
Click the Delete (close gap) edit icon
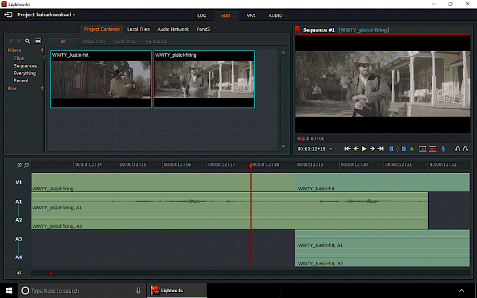click(x=433, y=148)
